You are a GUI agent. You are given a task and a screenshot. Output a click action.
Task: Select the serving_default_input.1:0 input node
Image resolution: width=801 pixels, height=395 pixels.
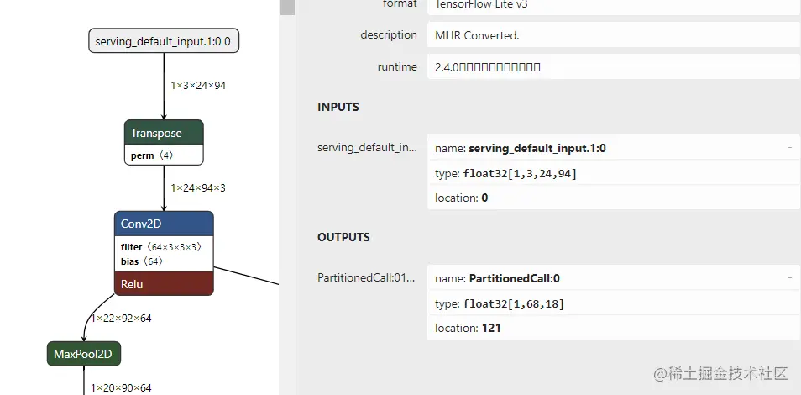coord(164,40)
